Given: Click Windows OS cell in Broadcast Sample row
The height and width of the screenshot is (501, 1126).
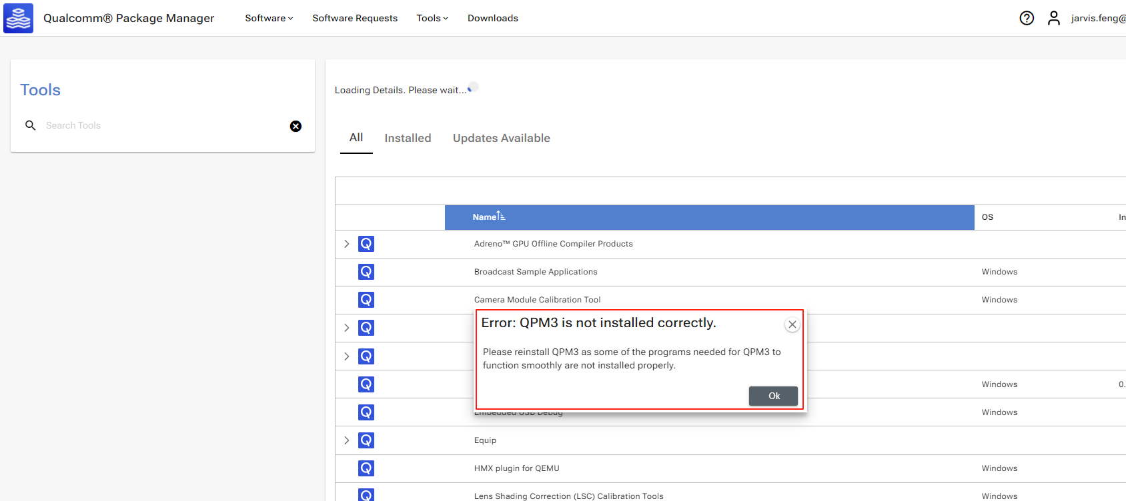Looking at the screenshot, I should click(999, 272).
